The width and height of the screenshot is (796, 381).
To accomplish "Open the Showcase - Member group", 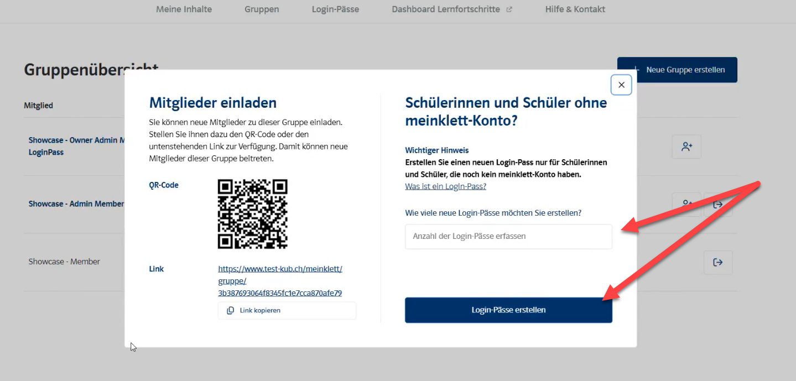I will click(64, 262).
